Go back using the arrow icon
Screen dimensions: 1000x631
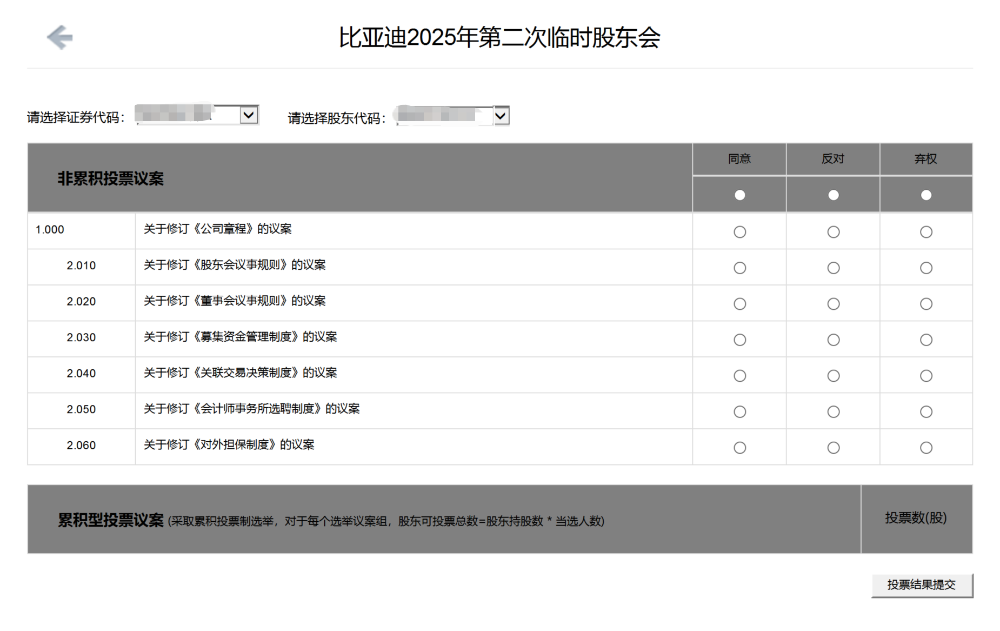pos(59,37)
